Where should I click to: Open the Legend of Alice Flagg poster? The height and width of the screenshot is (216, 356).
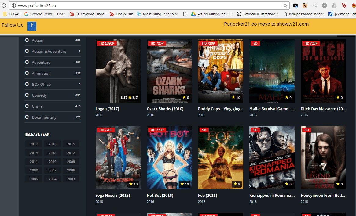click(323, 157)
